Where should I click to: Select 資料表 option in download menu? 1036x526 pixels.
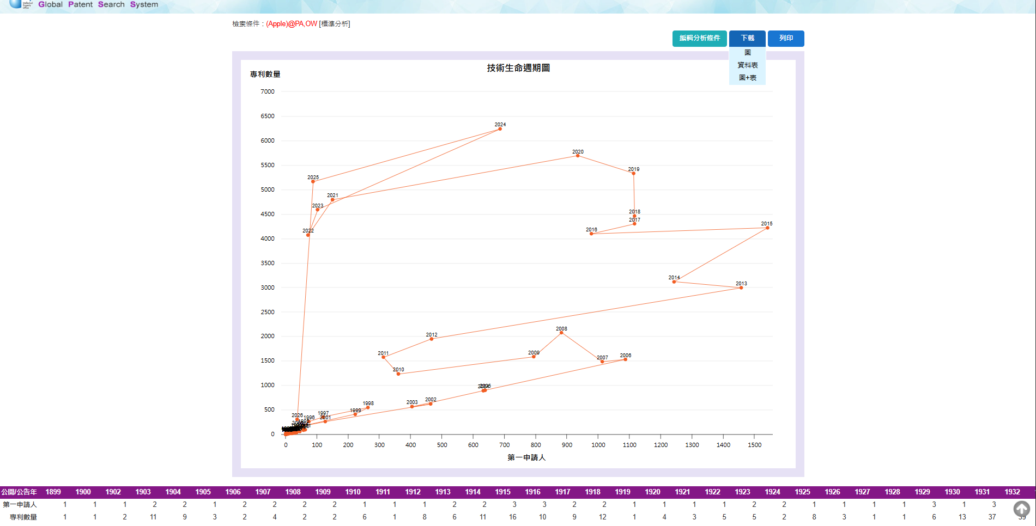tap(747, 65)
